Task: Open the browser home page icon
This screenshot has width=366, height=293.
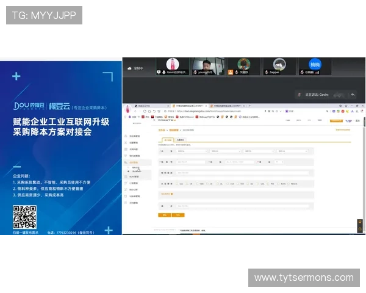Action: 149,111
